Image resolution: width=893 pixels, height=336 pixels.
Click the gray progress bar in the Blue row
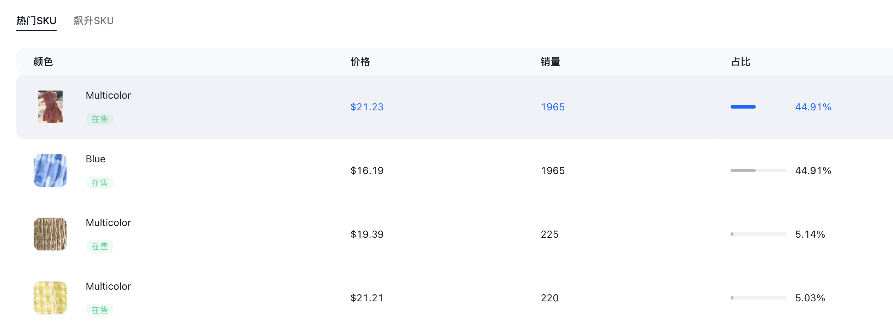pyautogui.click(x=758, y=170)
